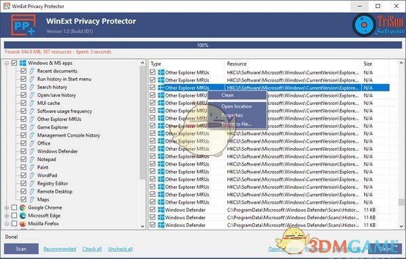Click the Maps brush icon

pyautogui.click(x=32, y=199)
